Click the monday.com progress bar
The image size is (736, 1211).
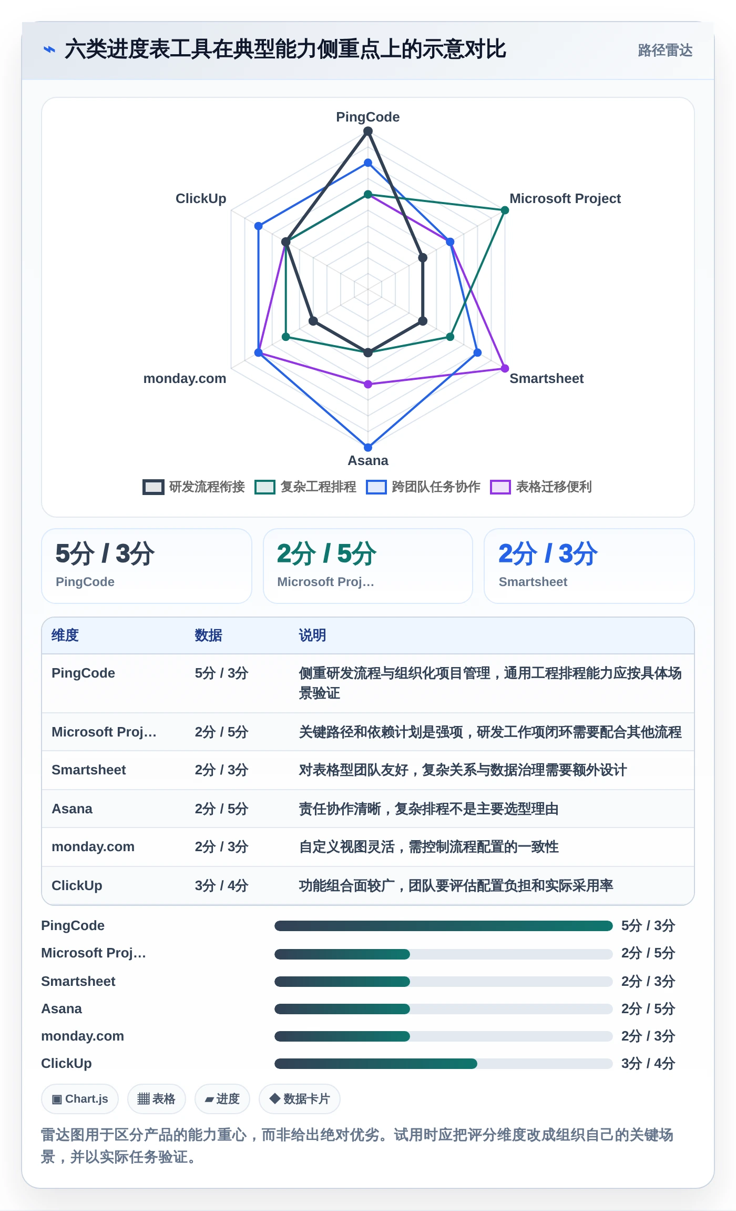[x=444, y=1036]
